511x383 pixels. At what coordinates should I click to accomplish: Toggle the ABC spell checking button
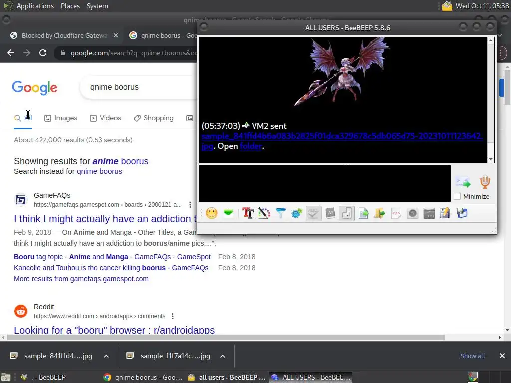313,213
